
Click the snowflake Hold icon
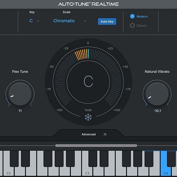(88, 117)
